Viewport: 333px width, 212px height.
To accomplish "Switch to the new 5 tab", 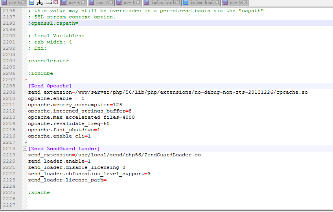I will point(13,2).
